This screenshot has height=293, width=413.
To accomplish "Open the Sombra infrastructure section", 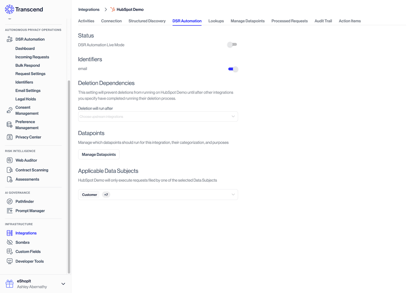I will [9, 242].
